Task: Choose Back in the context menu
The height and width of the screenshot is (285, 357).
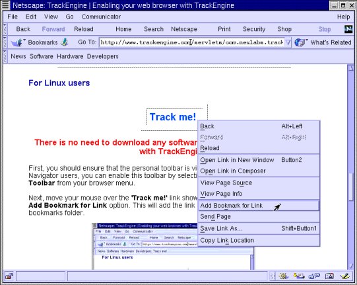Action: [x=259, y=126]
